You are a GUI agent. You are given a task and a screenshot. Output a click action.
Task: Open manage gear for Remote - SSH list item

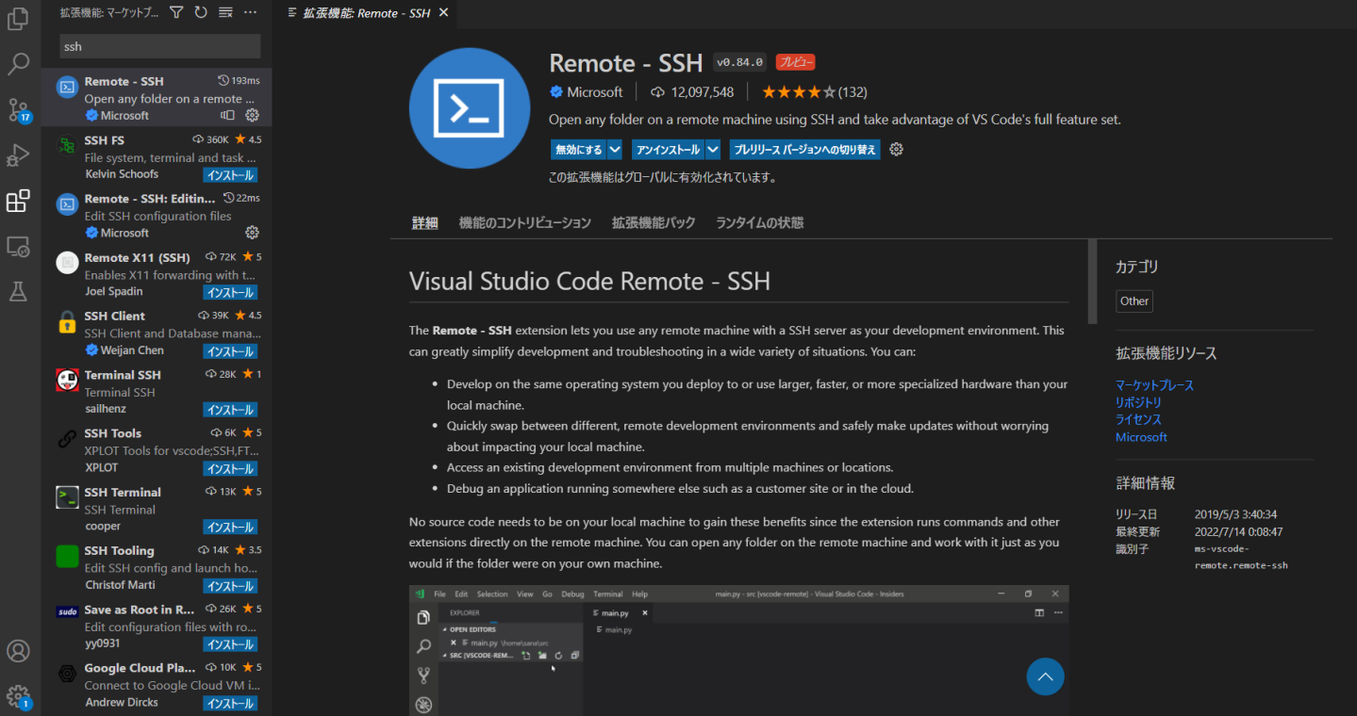pyautogui.click(x=252, y=115)
